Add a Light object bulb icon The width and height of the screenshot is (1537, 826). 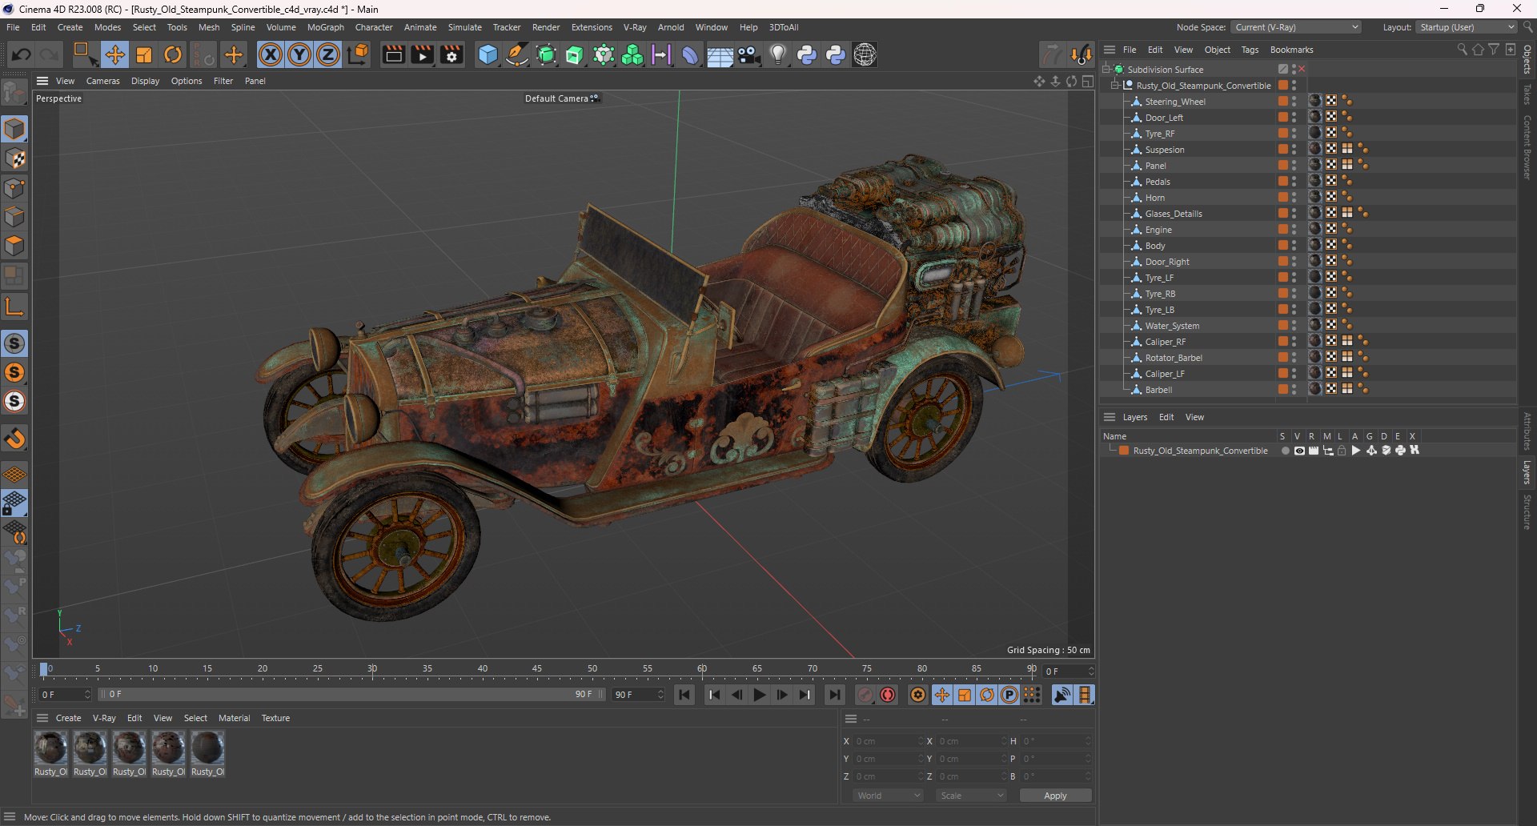778,54
